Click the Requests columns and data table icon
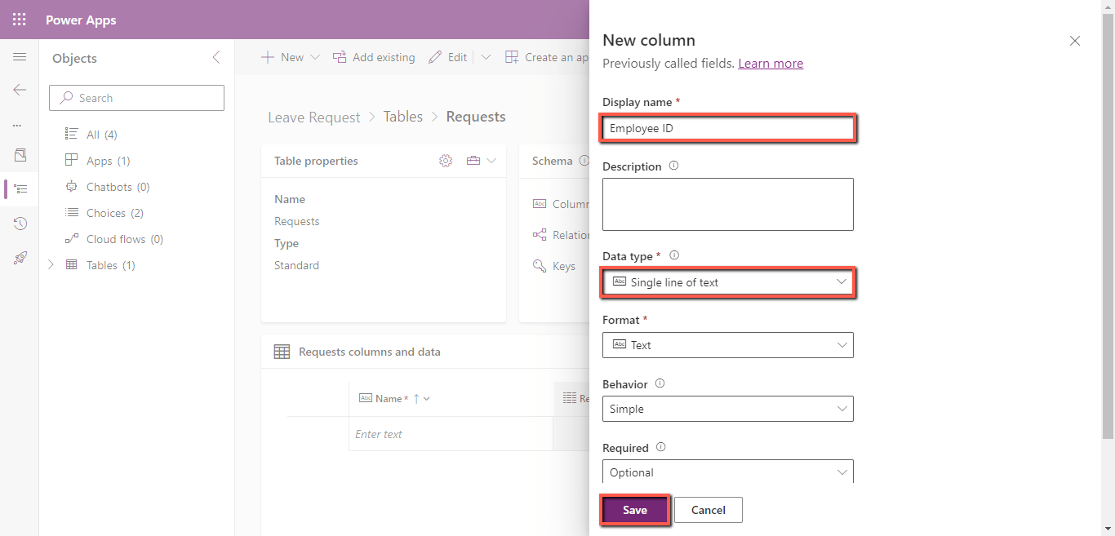The width and height of the screenshot is (1115, 536). pos(282,352)
